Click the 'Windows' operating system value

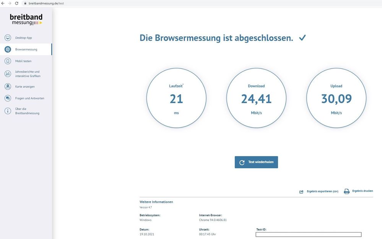145,220
